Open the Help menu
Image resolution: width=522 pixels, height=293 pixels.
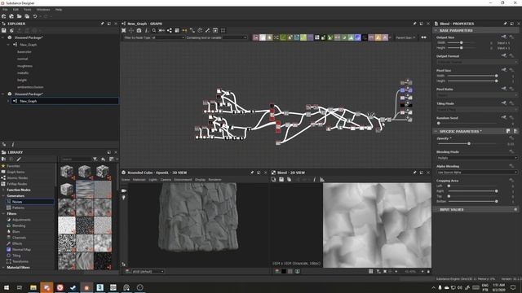pos(59,10)
